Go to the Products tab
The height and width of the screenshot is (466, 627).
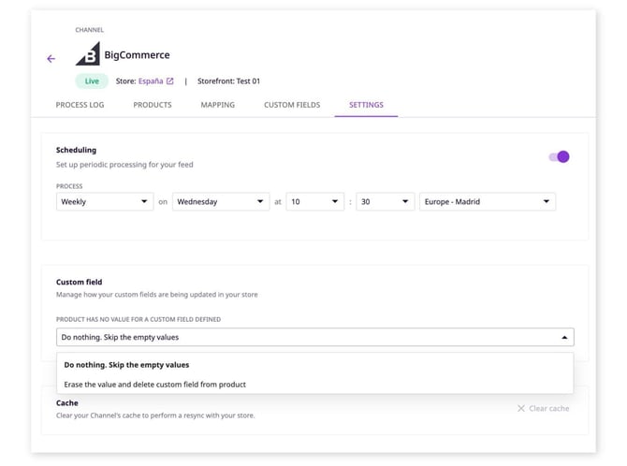coord(153,105)
